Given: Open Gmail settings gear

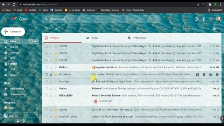Looking at the screenshot, I should (203, 19).
